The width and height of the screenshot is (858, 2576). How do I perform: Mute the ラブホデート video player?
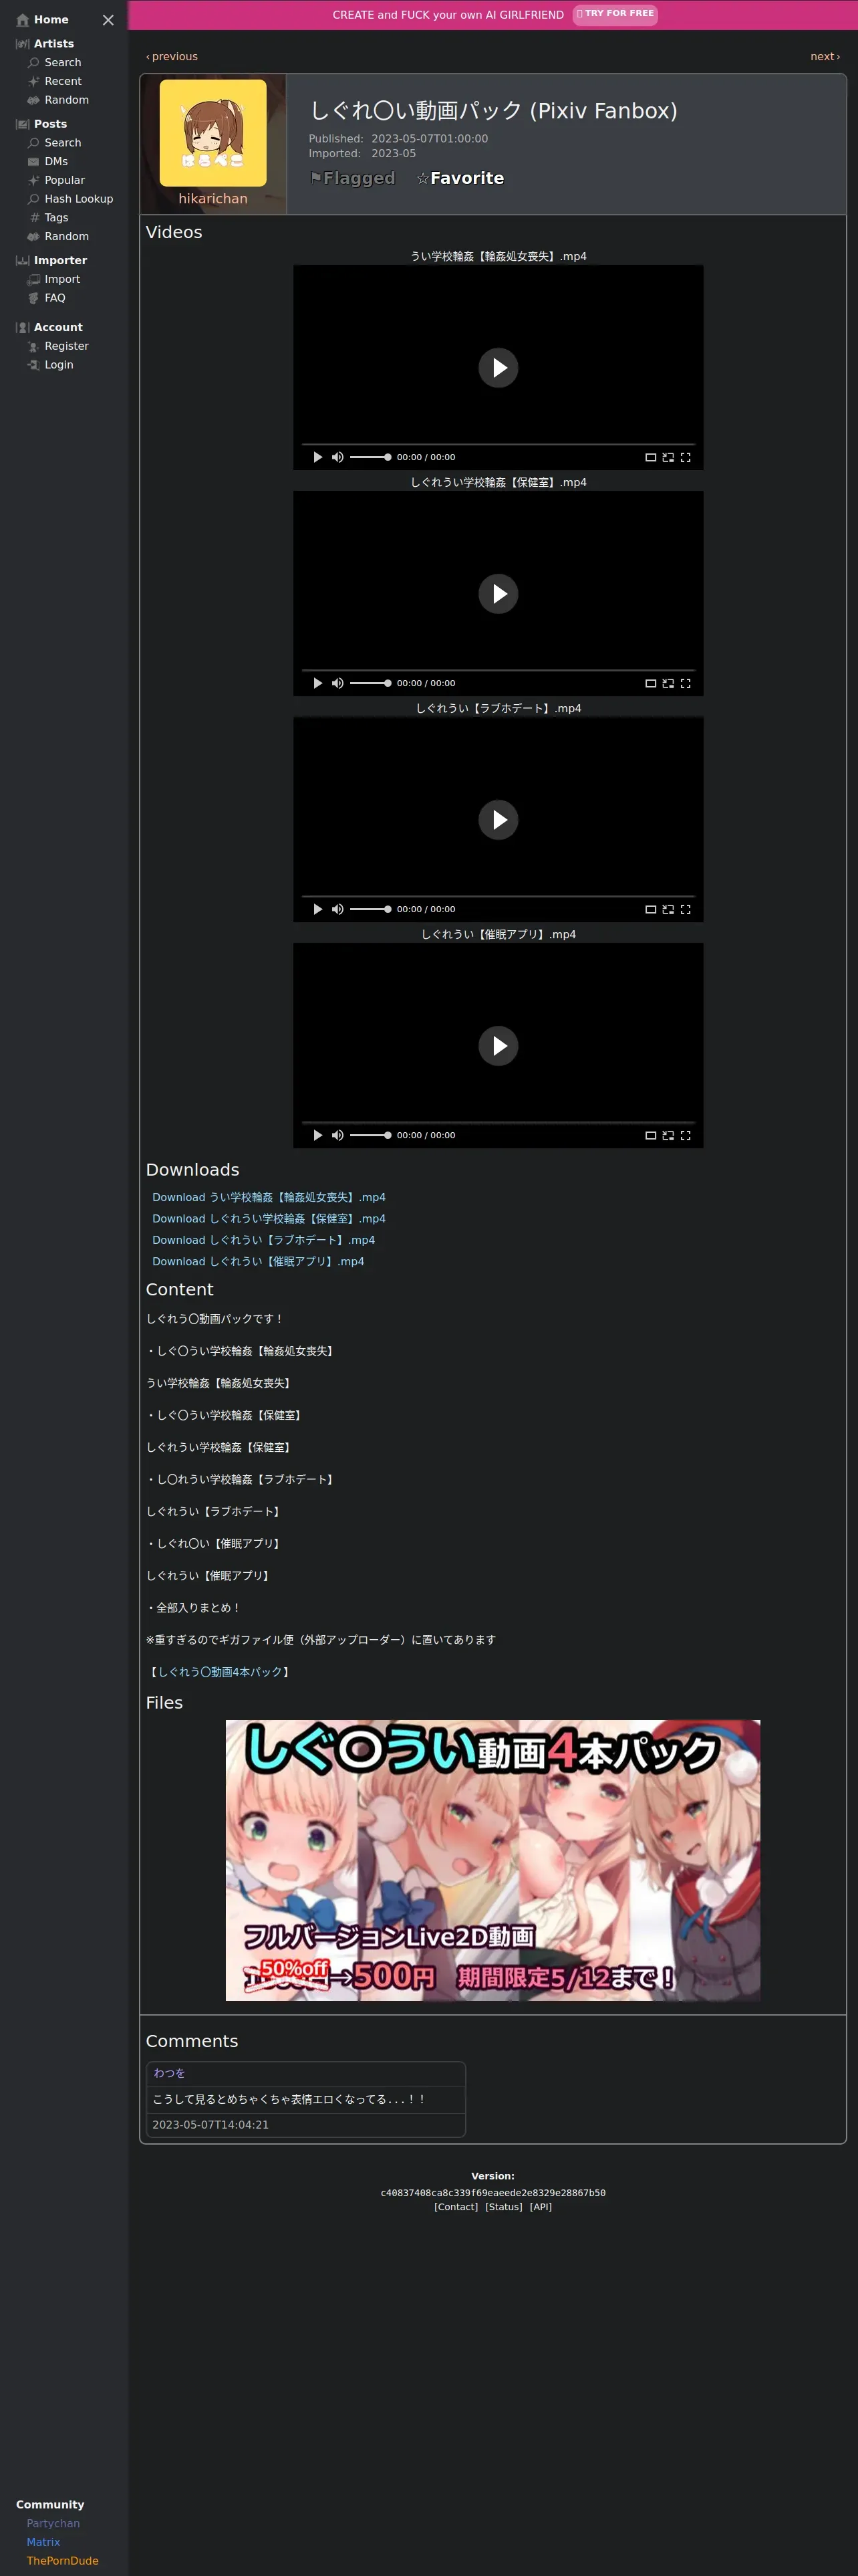(337, 909)
